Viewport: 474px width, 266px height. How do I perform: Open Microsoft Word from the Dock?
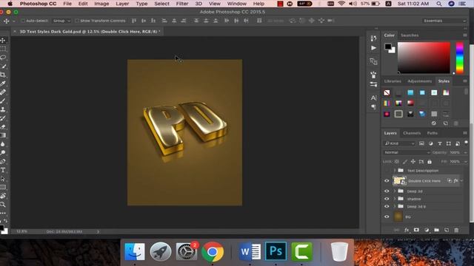[x=250, y=251]
